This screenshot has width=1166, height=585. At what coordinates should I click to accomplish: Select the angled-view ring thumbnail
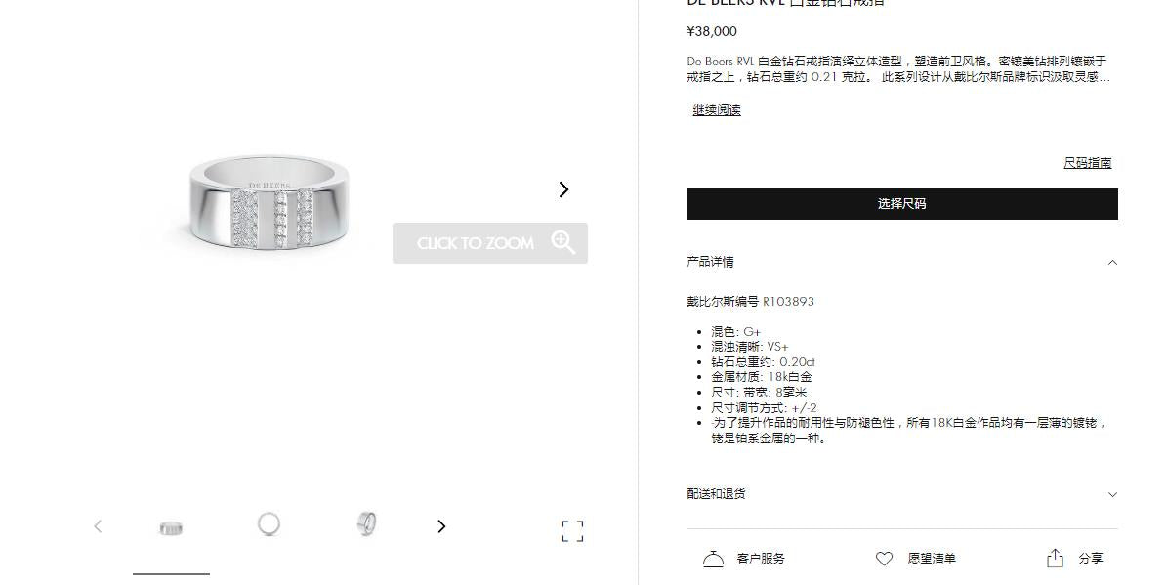point(366,524)
